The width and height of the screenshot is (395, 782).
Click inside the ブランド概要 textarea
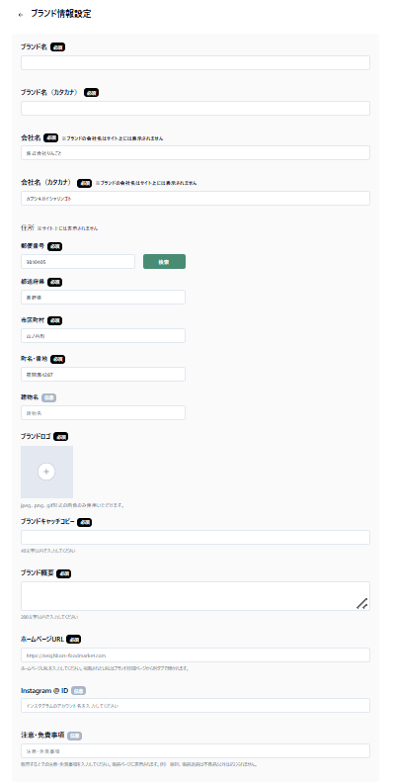[196, 596]
